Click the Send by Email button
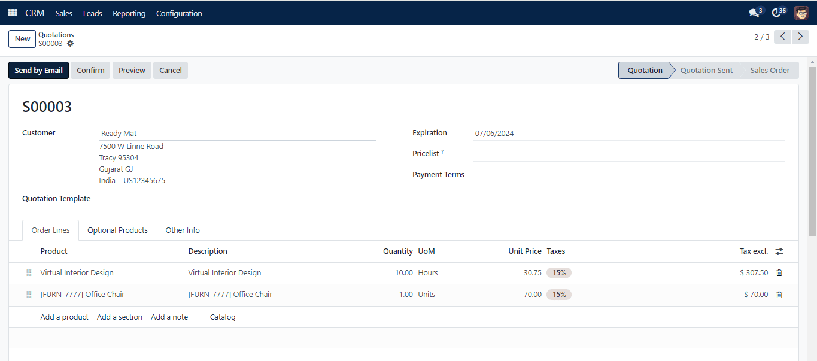The image size is (817, 361). coord(38,71)
